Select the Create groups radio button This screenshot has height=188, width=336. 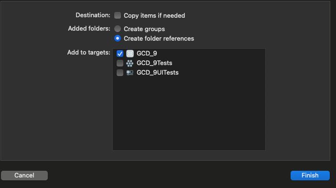tap(118, 29)
